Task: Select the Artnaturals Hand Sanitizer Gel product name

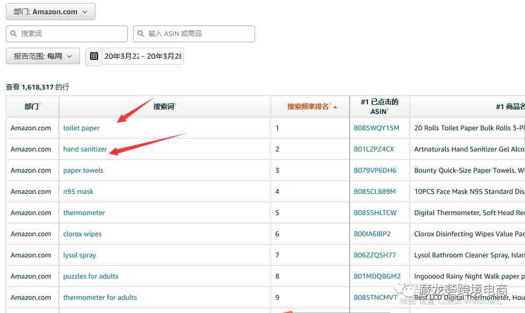Action: point(469,149)
